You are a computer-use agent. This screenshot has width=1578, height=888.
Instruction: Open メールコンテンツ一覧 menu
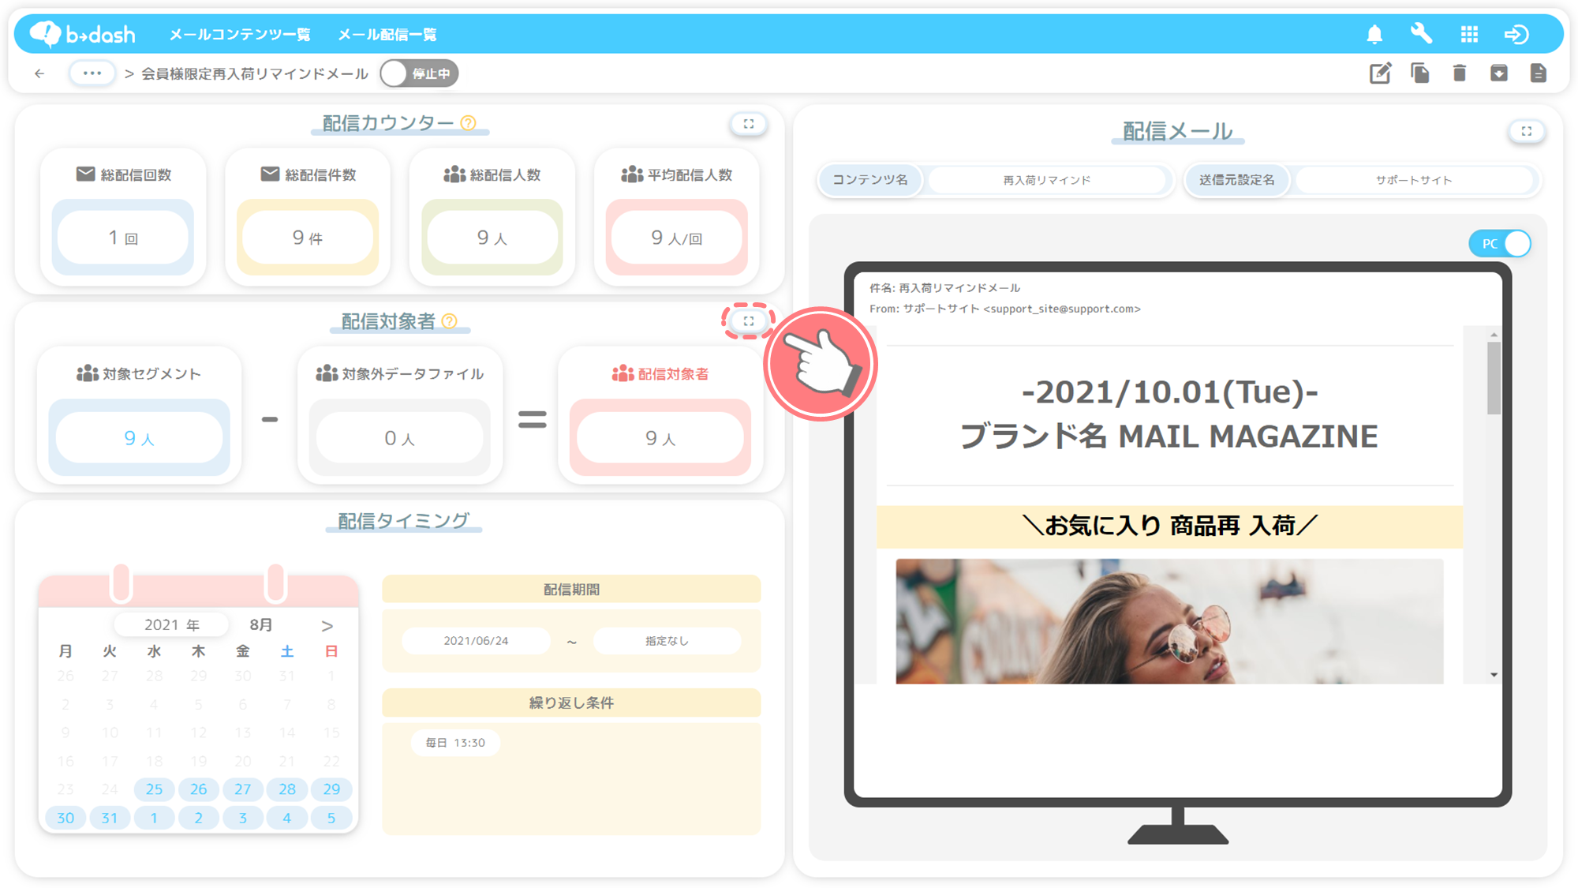coord(240,34)
